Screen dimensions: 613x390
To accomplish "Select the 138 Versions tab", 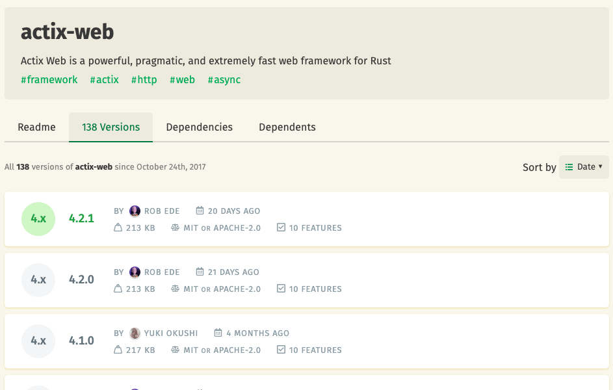I will click(x=111, y=127).
